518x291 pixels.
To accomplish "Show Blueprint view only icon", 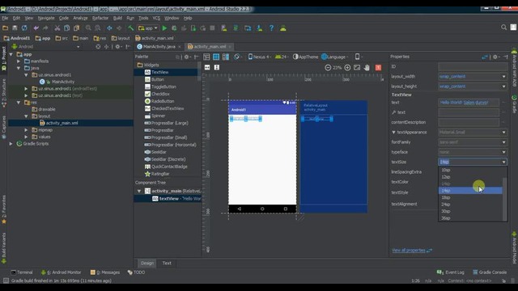I will [216, 57].
